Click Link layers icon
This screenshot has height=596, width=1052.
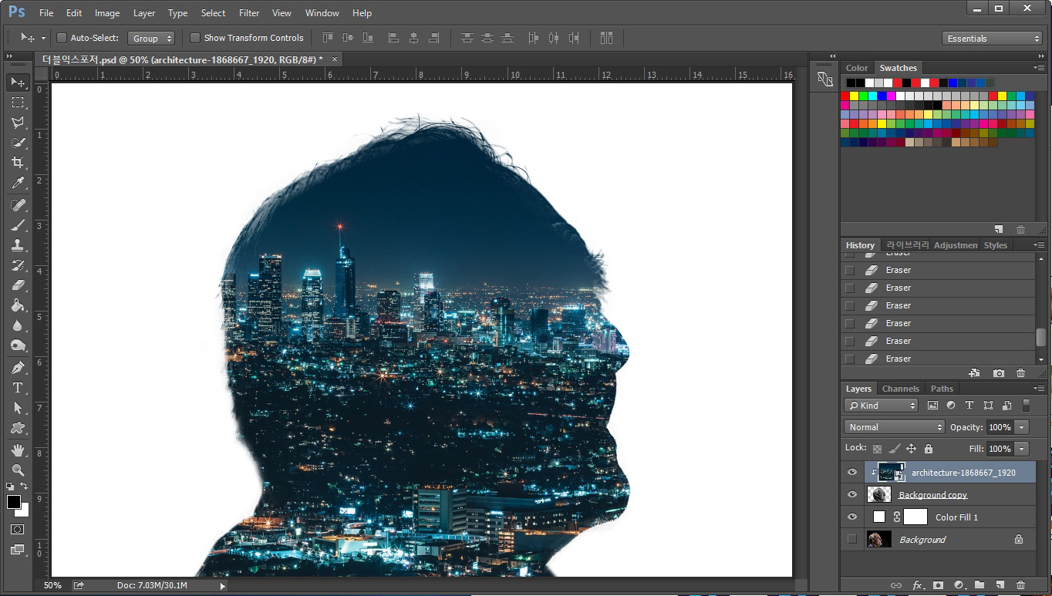point(896,585)
